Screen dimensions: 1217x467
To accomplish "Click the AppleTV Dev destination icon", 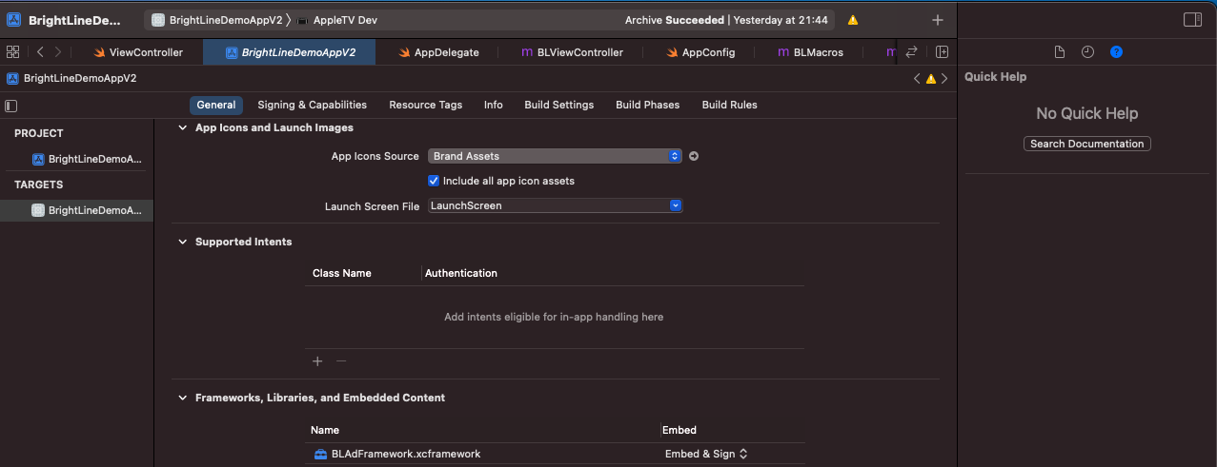I will pos(302,20).
